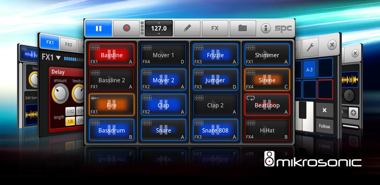The image size is (380, 185).
Task: Switch to the FX2 tab
Action: [69, 44]
